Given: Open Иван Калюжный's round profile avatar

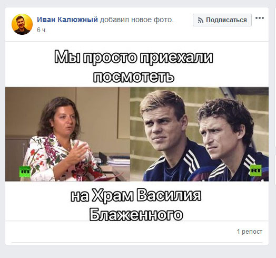Looking at the screenshot, I should 22,24.
